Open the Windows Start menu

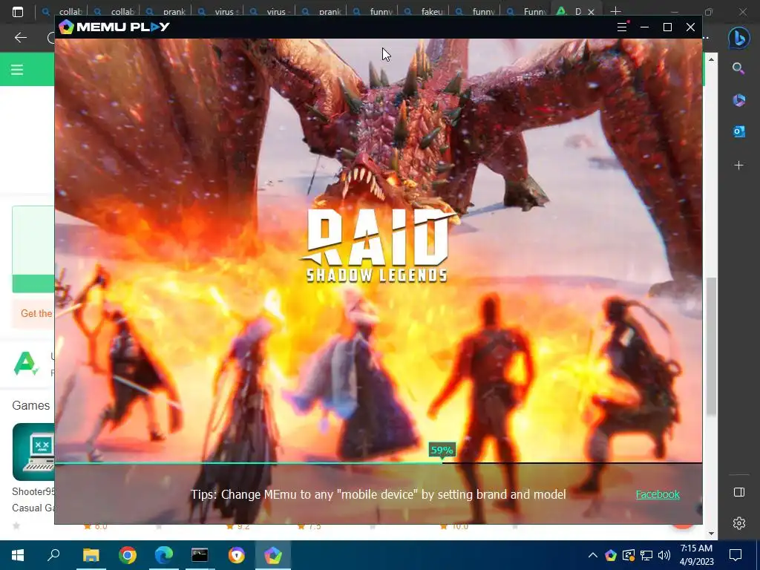18,555
